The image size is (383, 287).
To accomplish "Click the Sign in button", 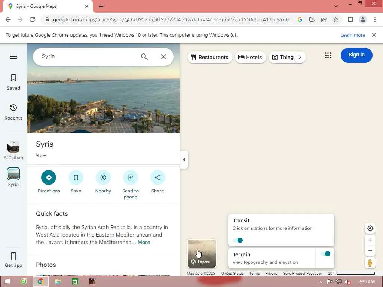I will click(x=356, y=55).
